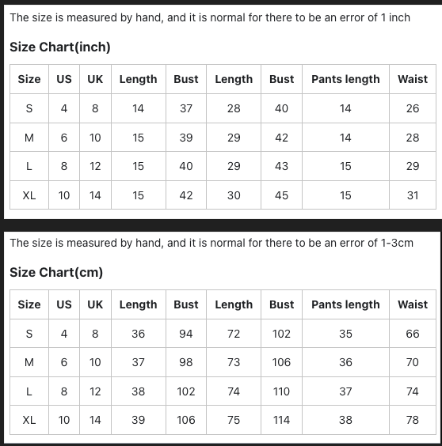The image size is (442, 446).
Task: Select the Size header in inch chart
Action: 29,79
